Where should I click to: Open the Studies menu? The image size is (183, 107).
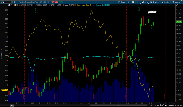[166, 2]
